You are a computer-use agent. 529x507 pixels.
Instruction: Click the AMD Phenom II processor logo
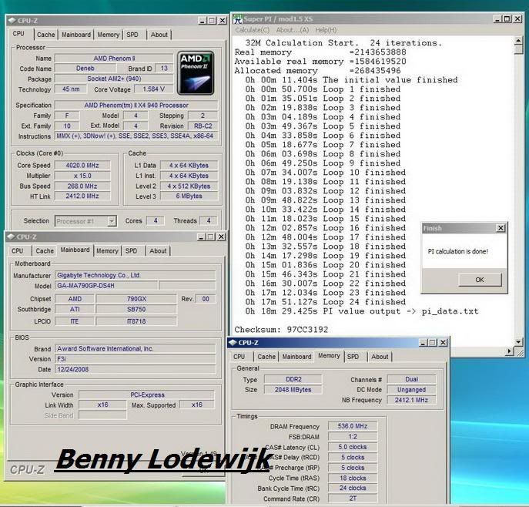(196, 73)
